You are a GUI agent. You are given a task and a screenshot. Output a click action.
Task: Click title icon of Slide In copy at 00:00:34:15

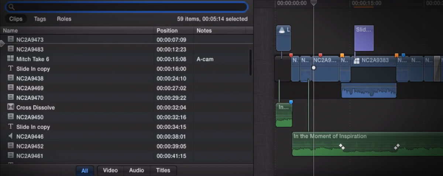(10, 127)
